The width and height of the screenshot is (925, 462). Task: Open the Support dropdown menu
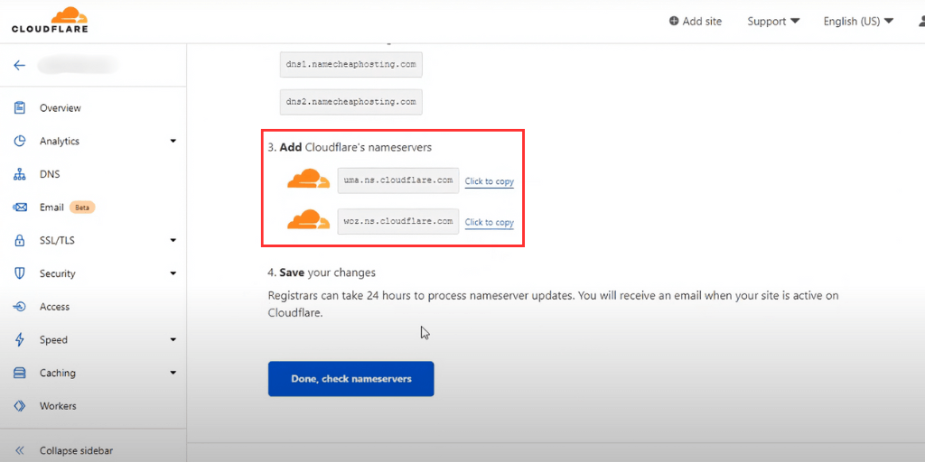click(773, 22)
